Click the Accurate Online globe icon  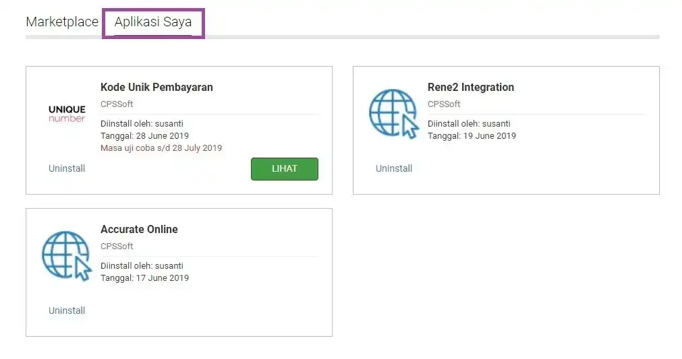point(67,256)
